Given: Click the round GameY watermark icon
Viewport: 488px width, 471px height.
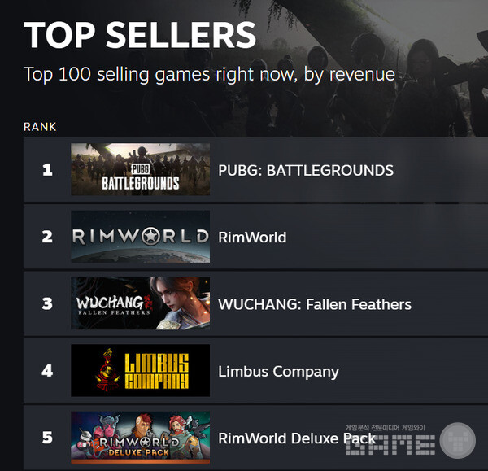Looking at the screenshot, I should pos(457,440).
